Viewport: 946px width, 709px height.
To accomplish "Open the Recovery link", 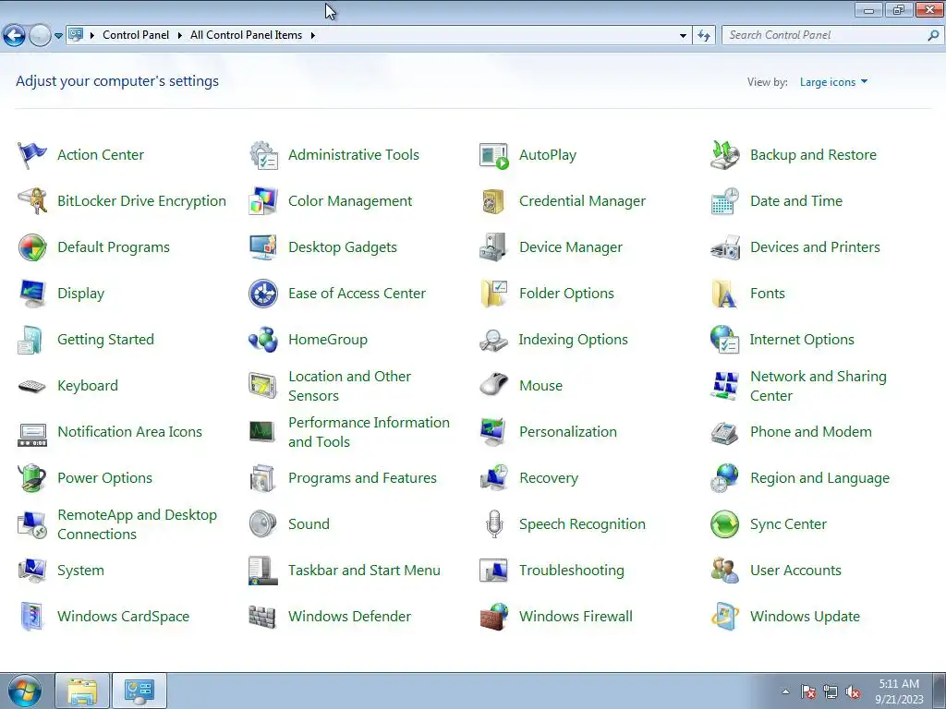I will (x=549, y=478).
